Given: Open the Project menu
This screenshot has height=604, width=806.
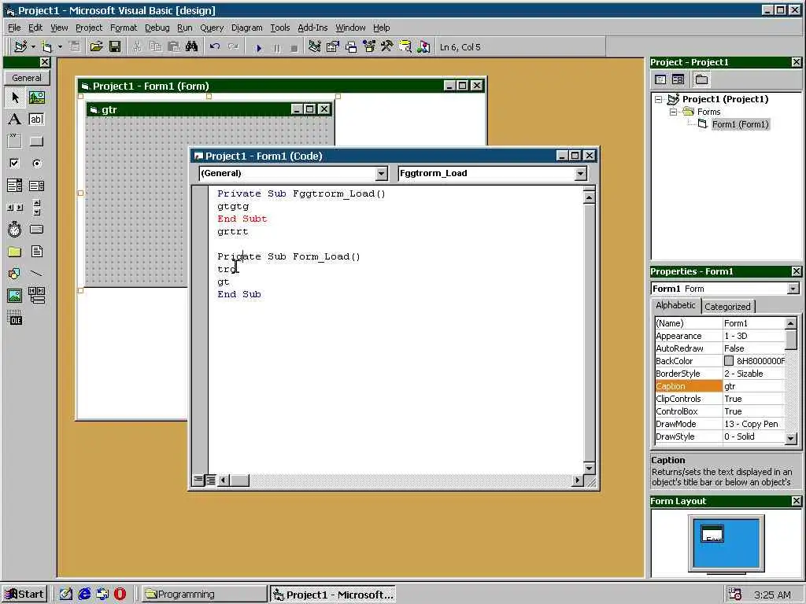Looking at the screenshot, I should pyautogui.click(x=89, y=28).
